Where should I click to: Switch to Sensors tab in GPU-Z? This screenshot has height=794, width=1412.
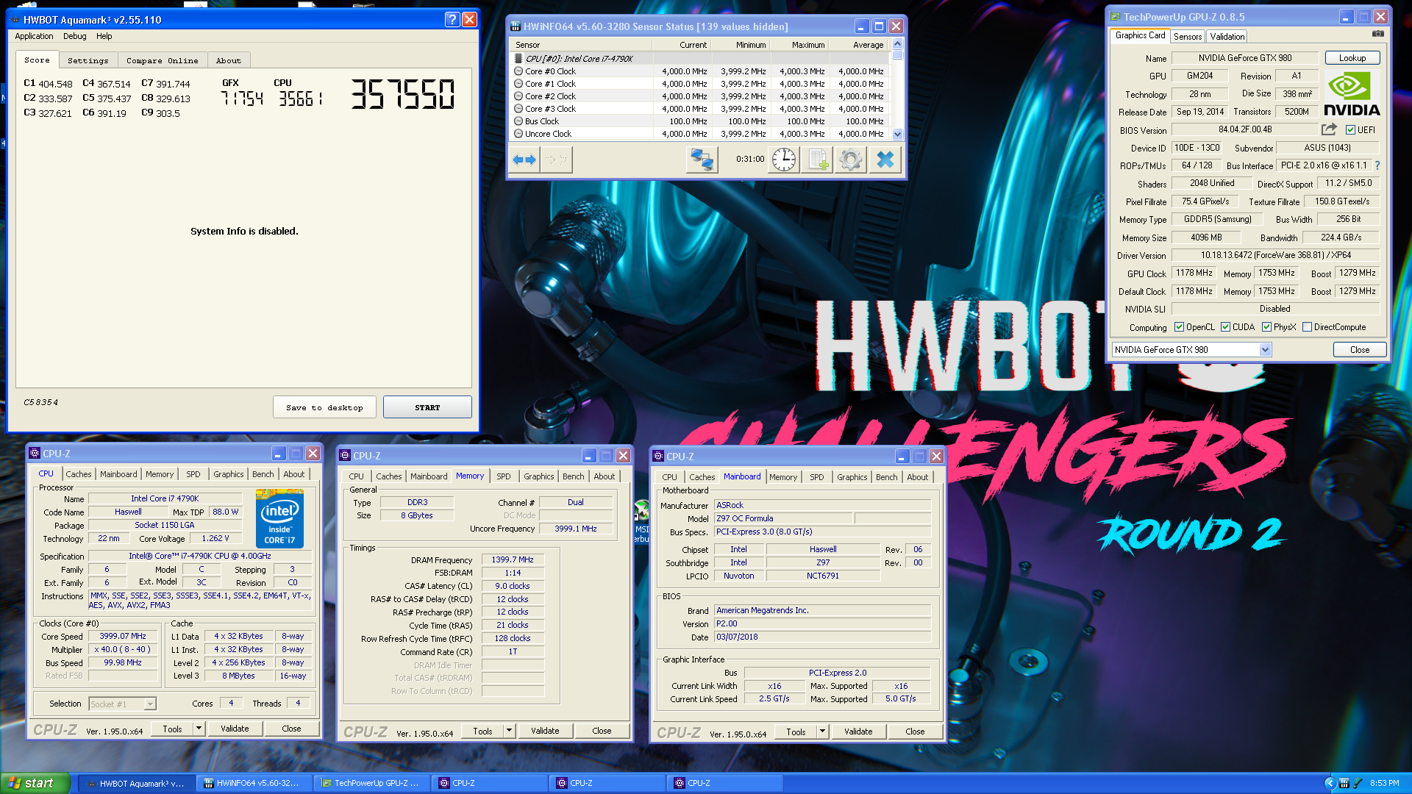1188,36
